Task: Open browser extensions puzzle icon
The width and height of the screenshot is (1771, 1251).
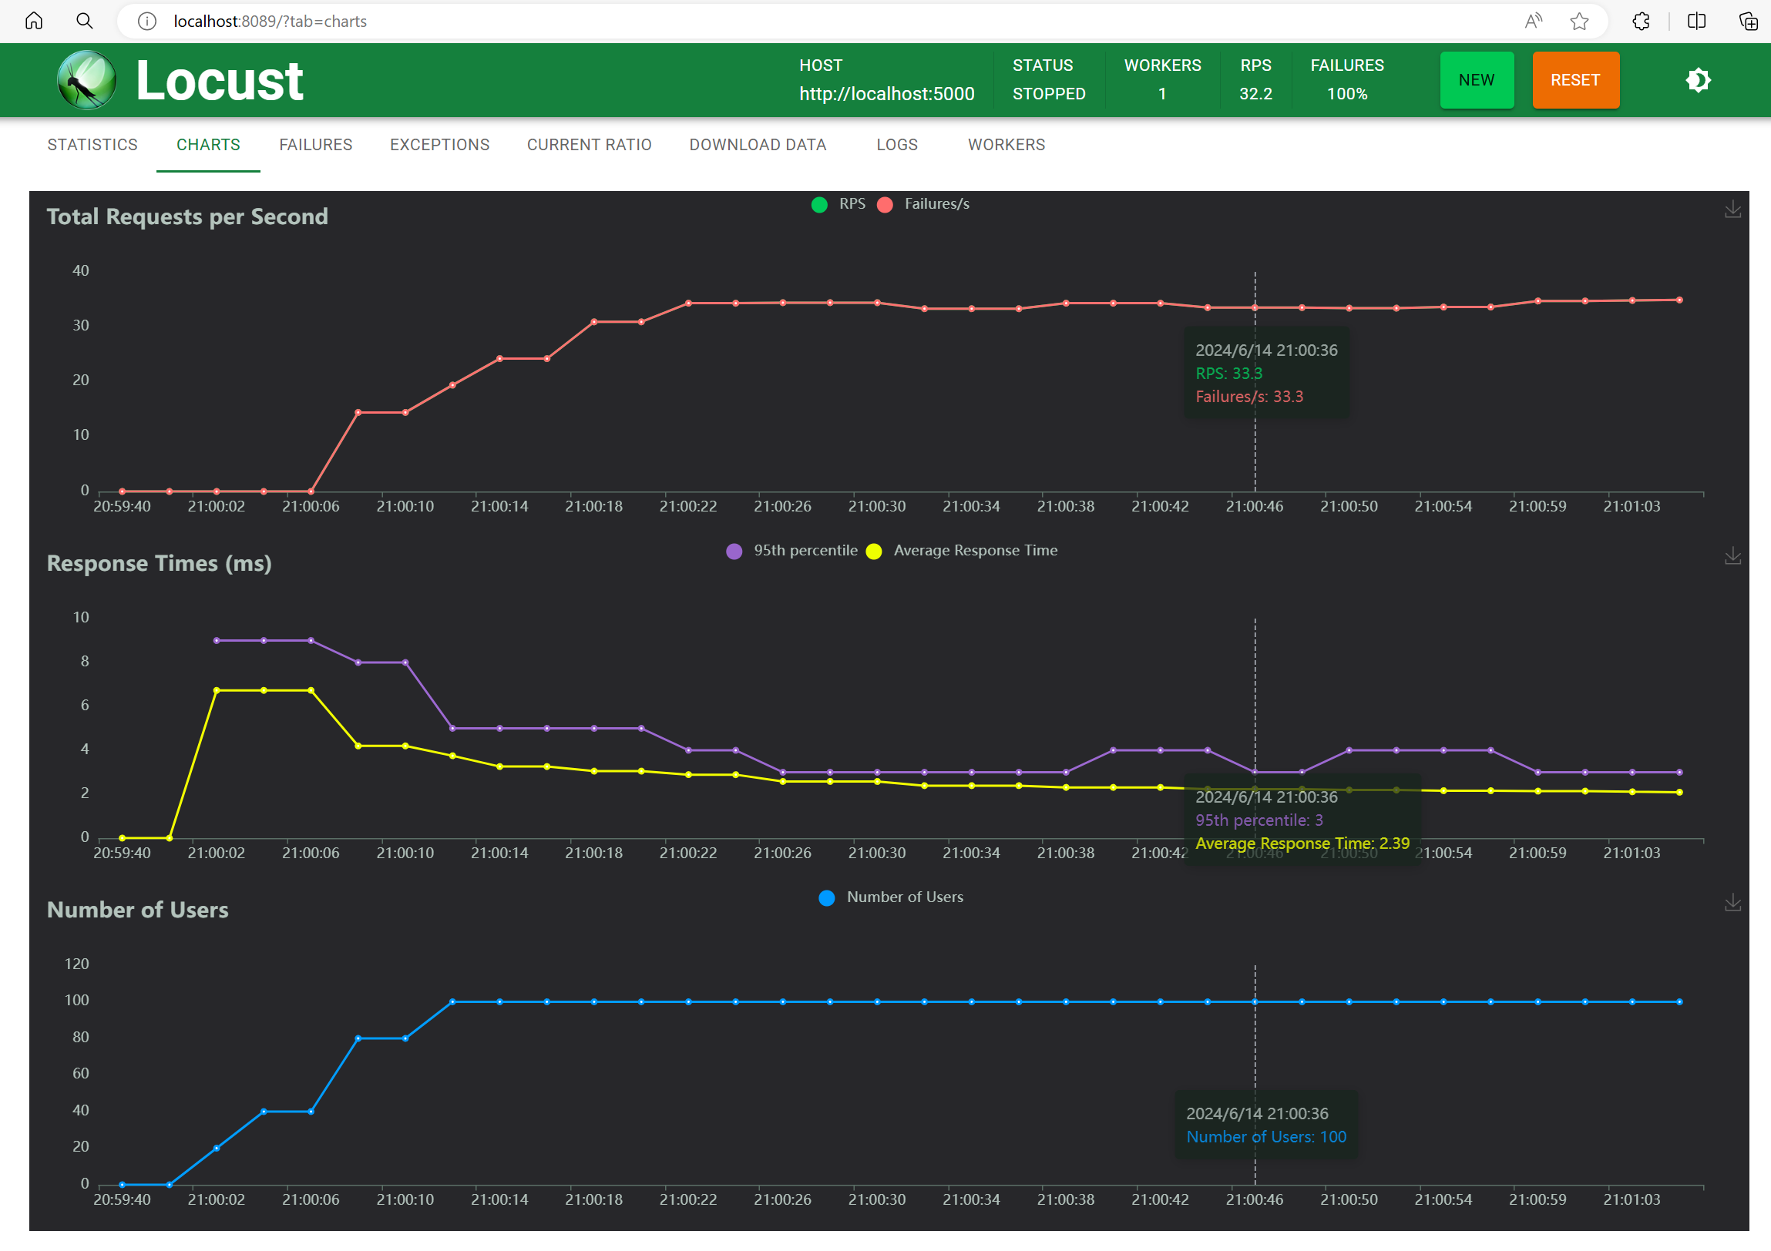Action: click(1641, 21)
